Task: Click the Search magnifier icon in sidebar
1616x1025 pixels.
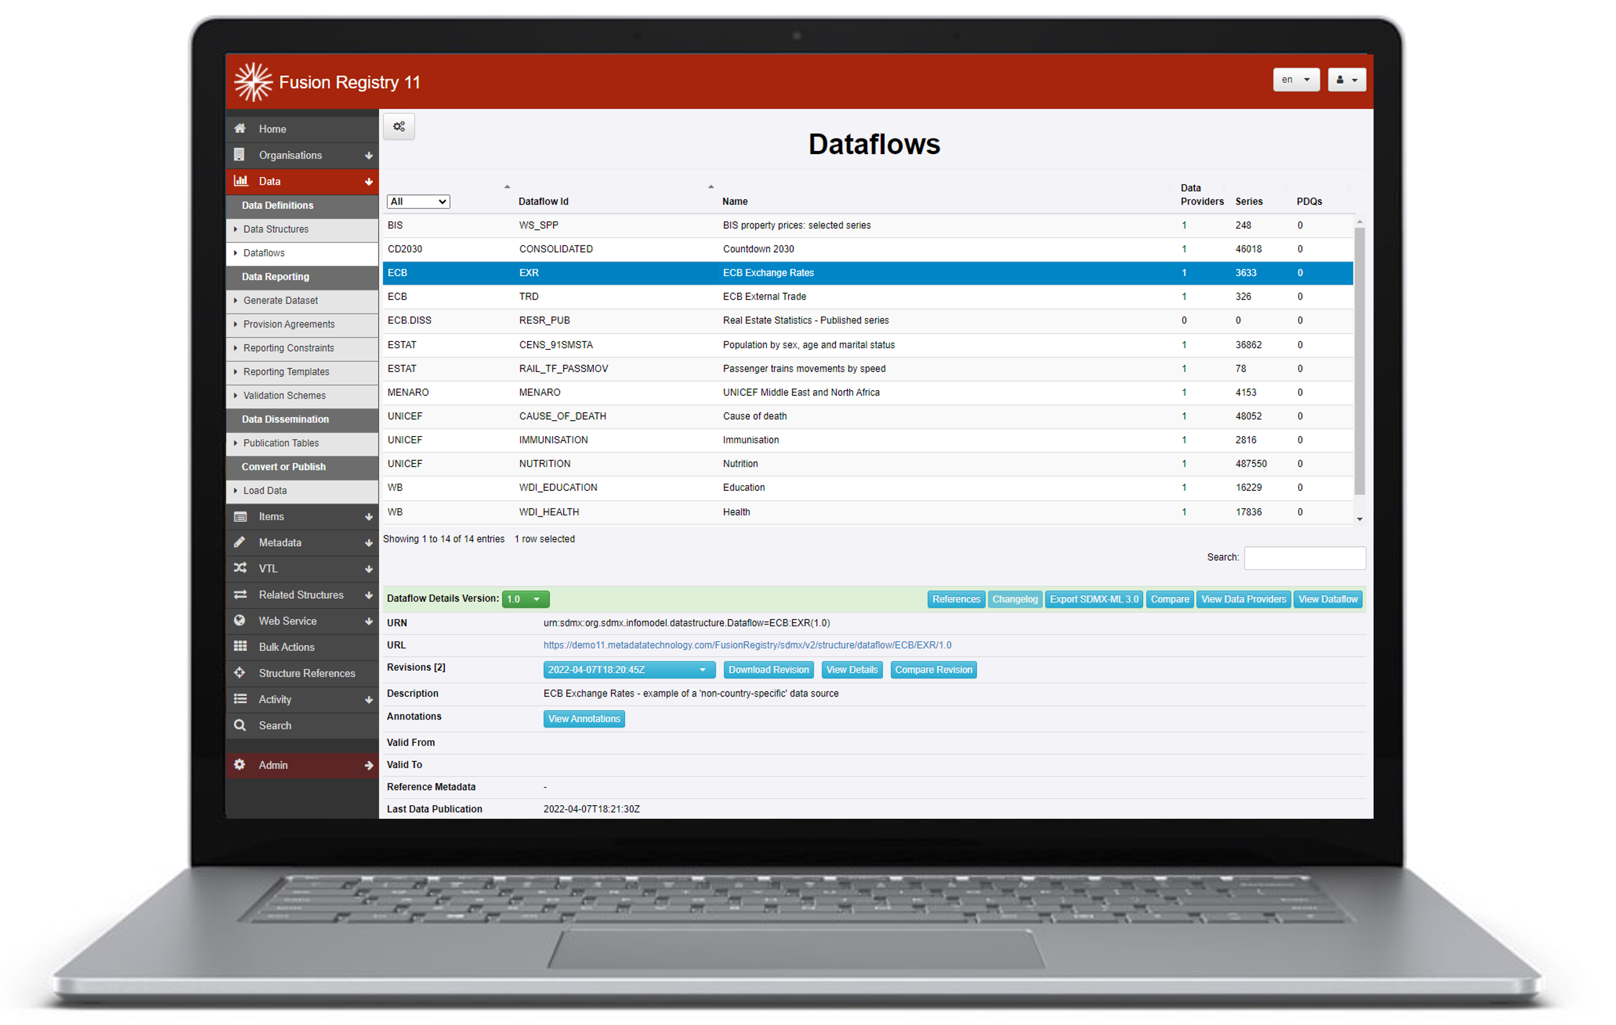Action: pos(240,724)
